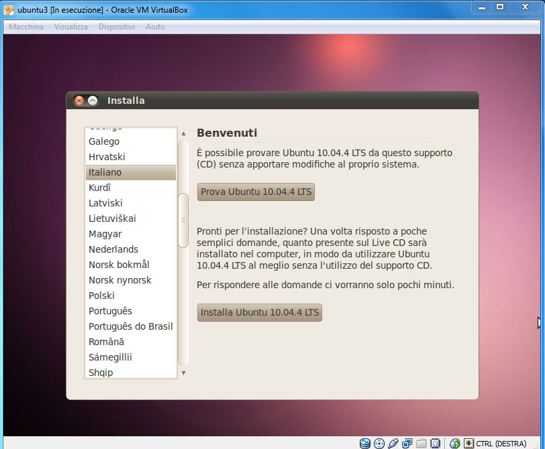Open the Macchina menu
Screen dimensions: 545x449
click(26, 27)
